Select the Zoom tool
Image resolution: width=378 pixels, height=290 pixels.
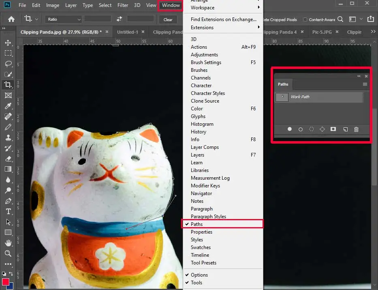(x=8, y=253)
